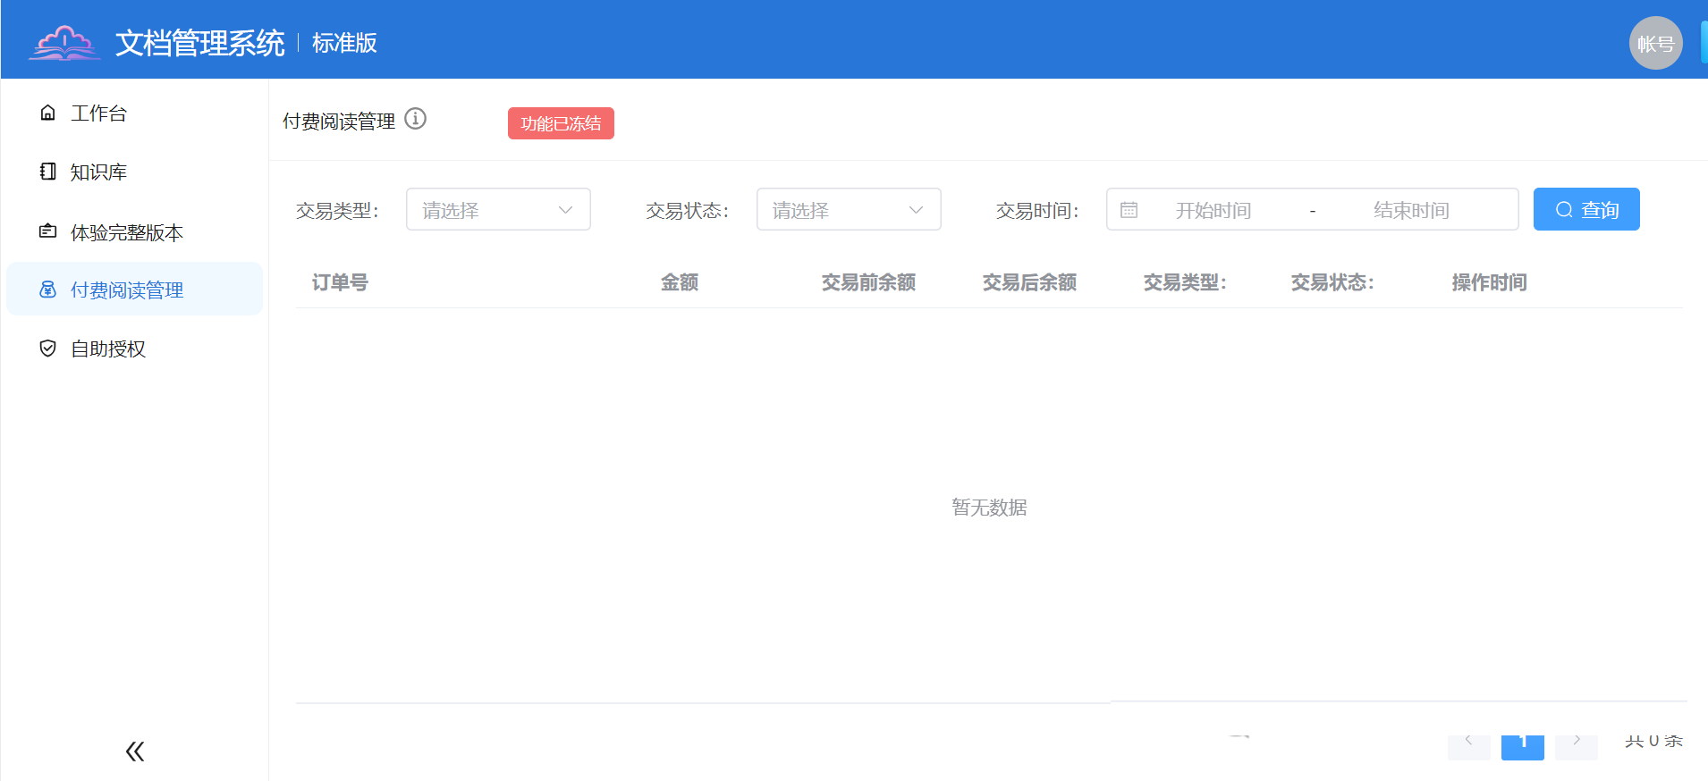Click the home icon beside 工作台

[x=48, y=113]
